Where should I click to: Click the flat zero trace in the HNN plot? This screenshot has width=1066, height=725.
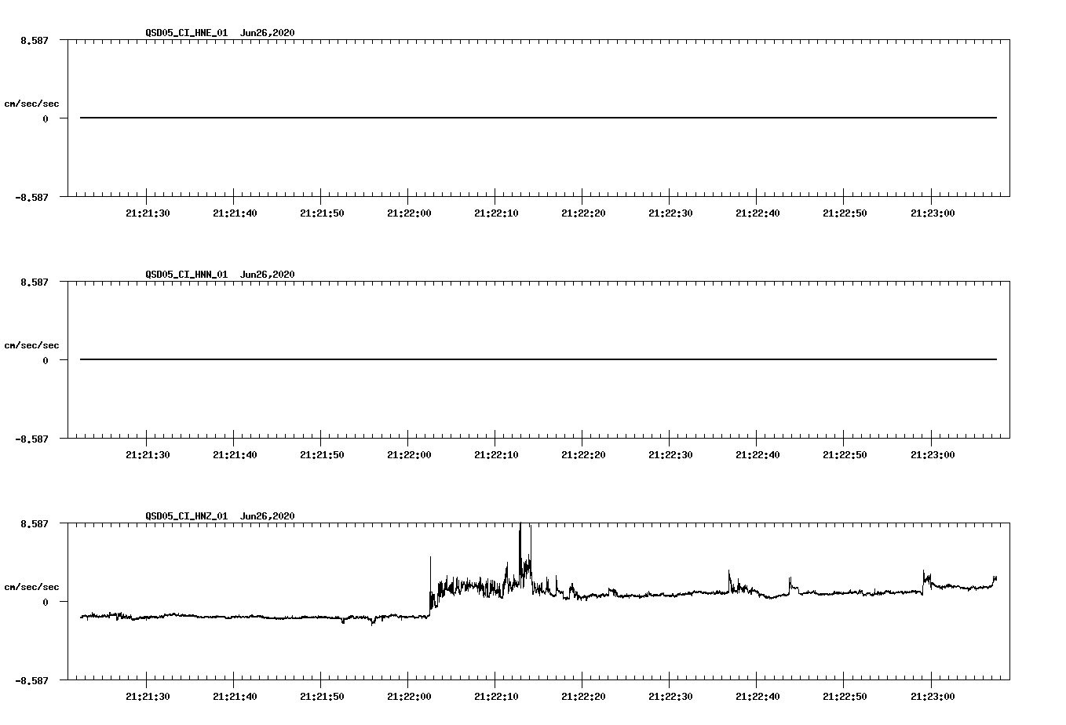(538, 359)
